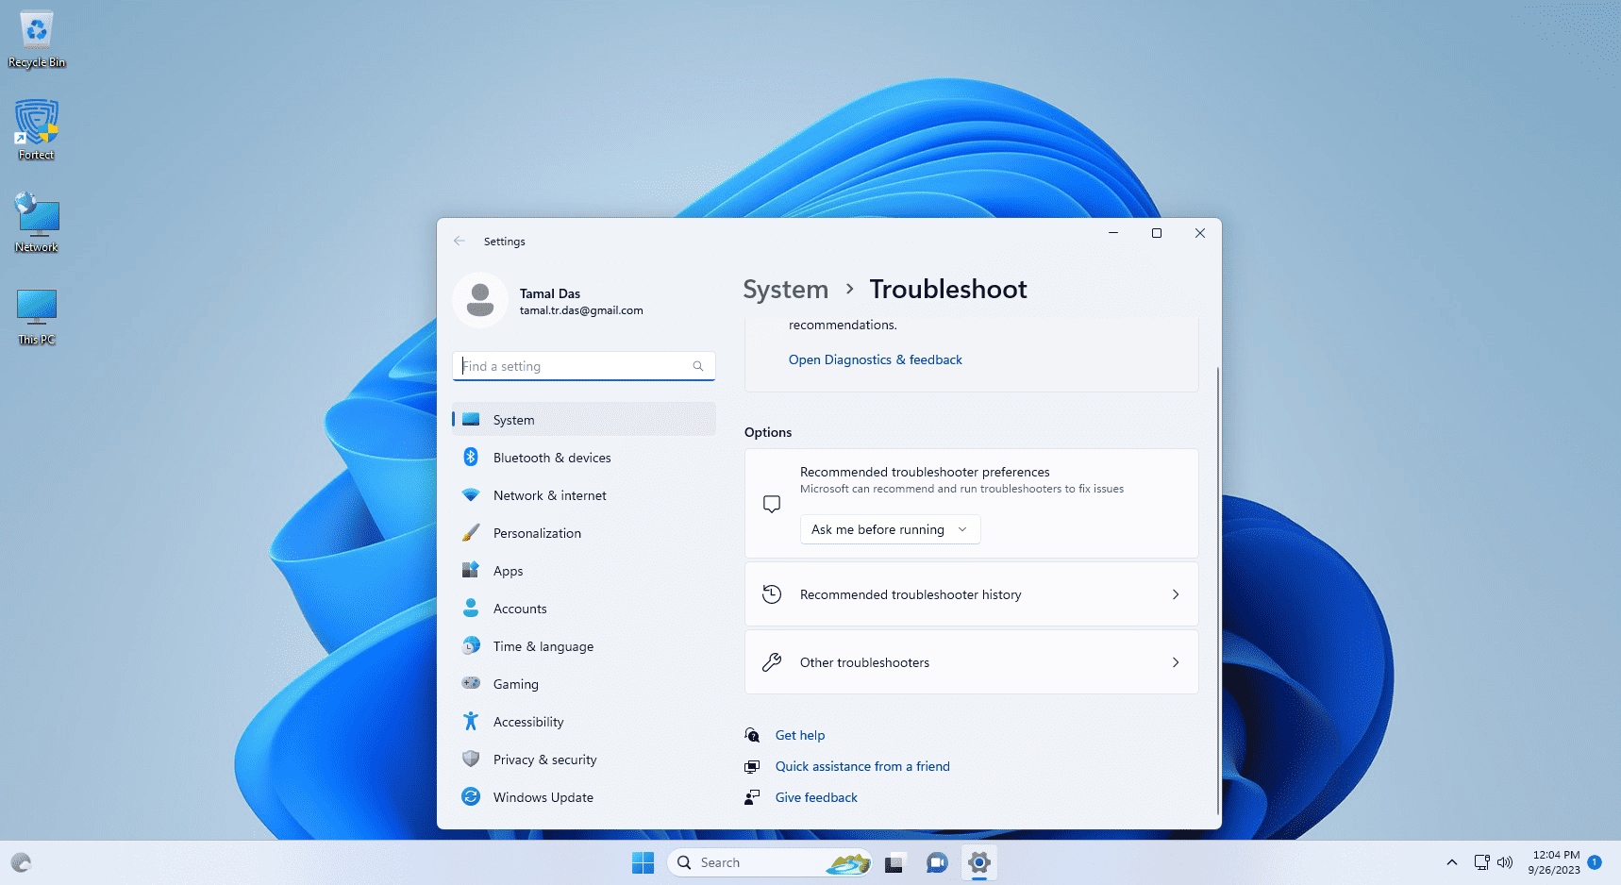
Task: Open Apps settings
Action: (x=508, y=571)
